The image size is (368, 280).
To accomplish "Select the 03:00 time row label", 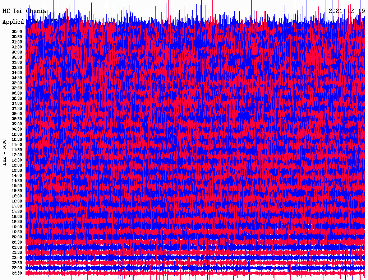I will [x=17, y=62].
